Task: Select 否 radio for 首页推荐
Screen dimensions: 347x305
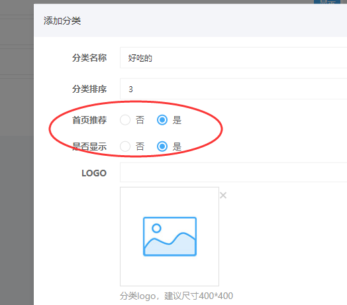Action: [x=125, y=120]
